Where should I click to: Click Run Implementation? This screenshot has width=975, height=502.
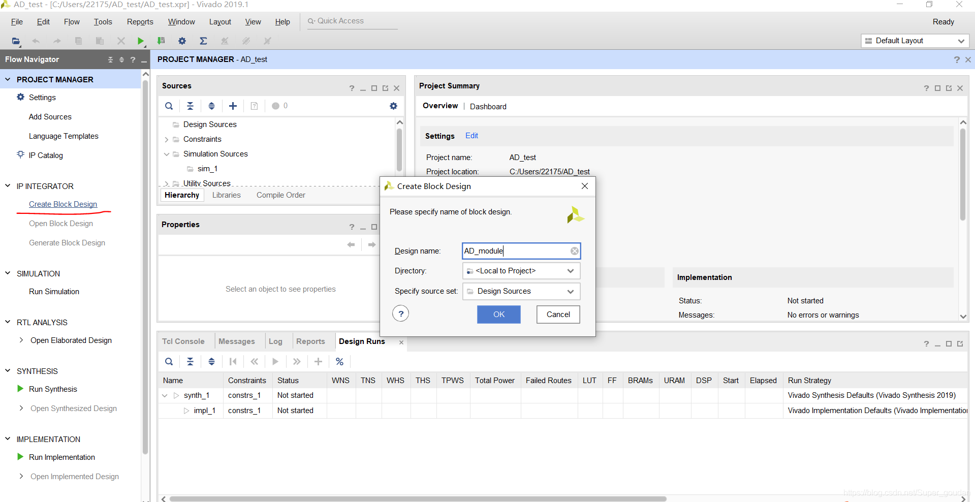click(x=62, y=457)
